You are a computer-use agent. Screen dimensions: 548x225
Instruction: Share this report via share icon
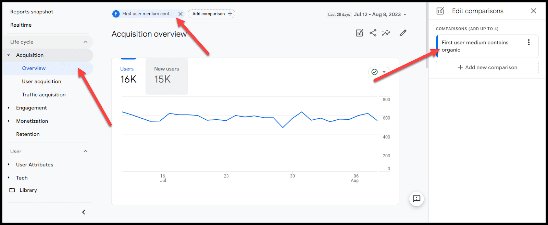(373, 33)
